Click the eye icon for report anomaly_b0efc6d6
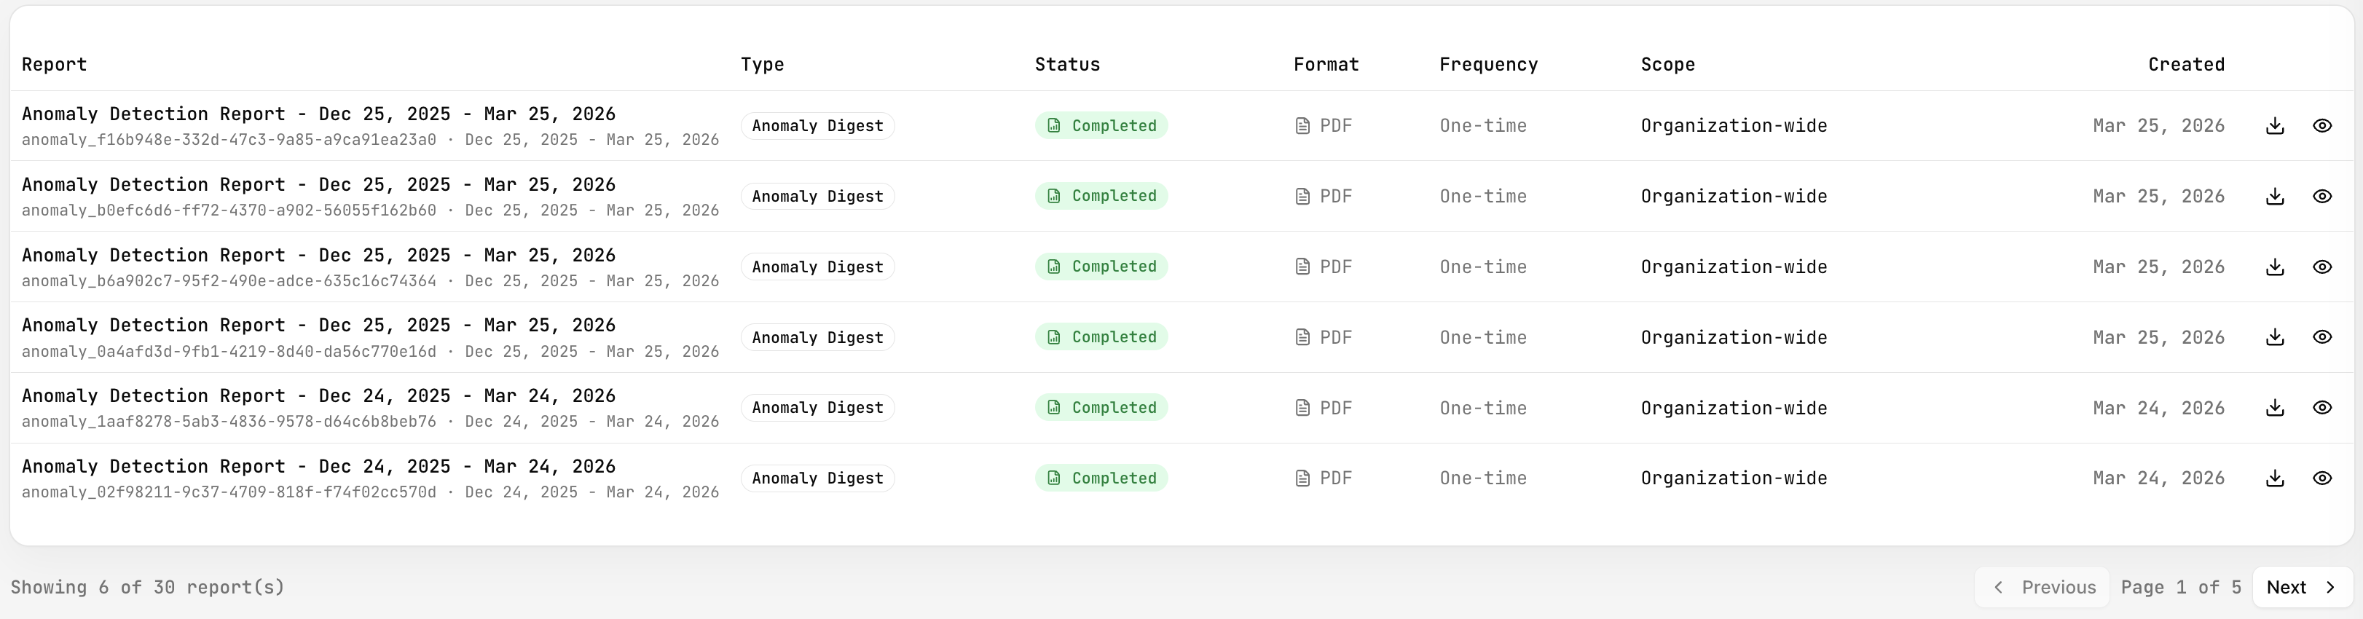This screenshot has height=619, width=2363. (x=2323, y=196)
